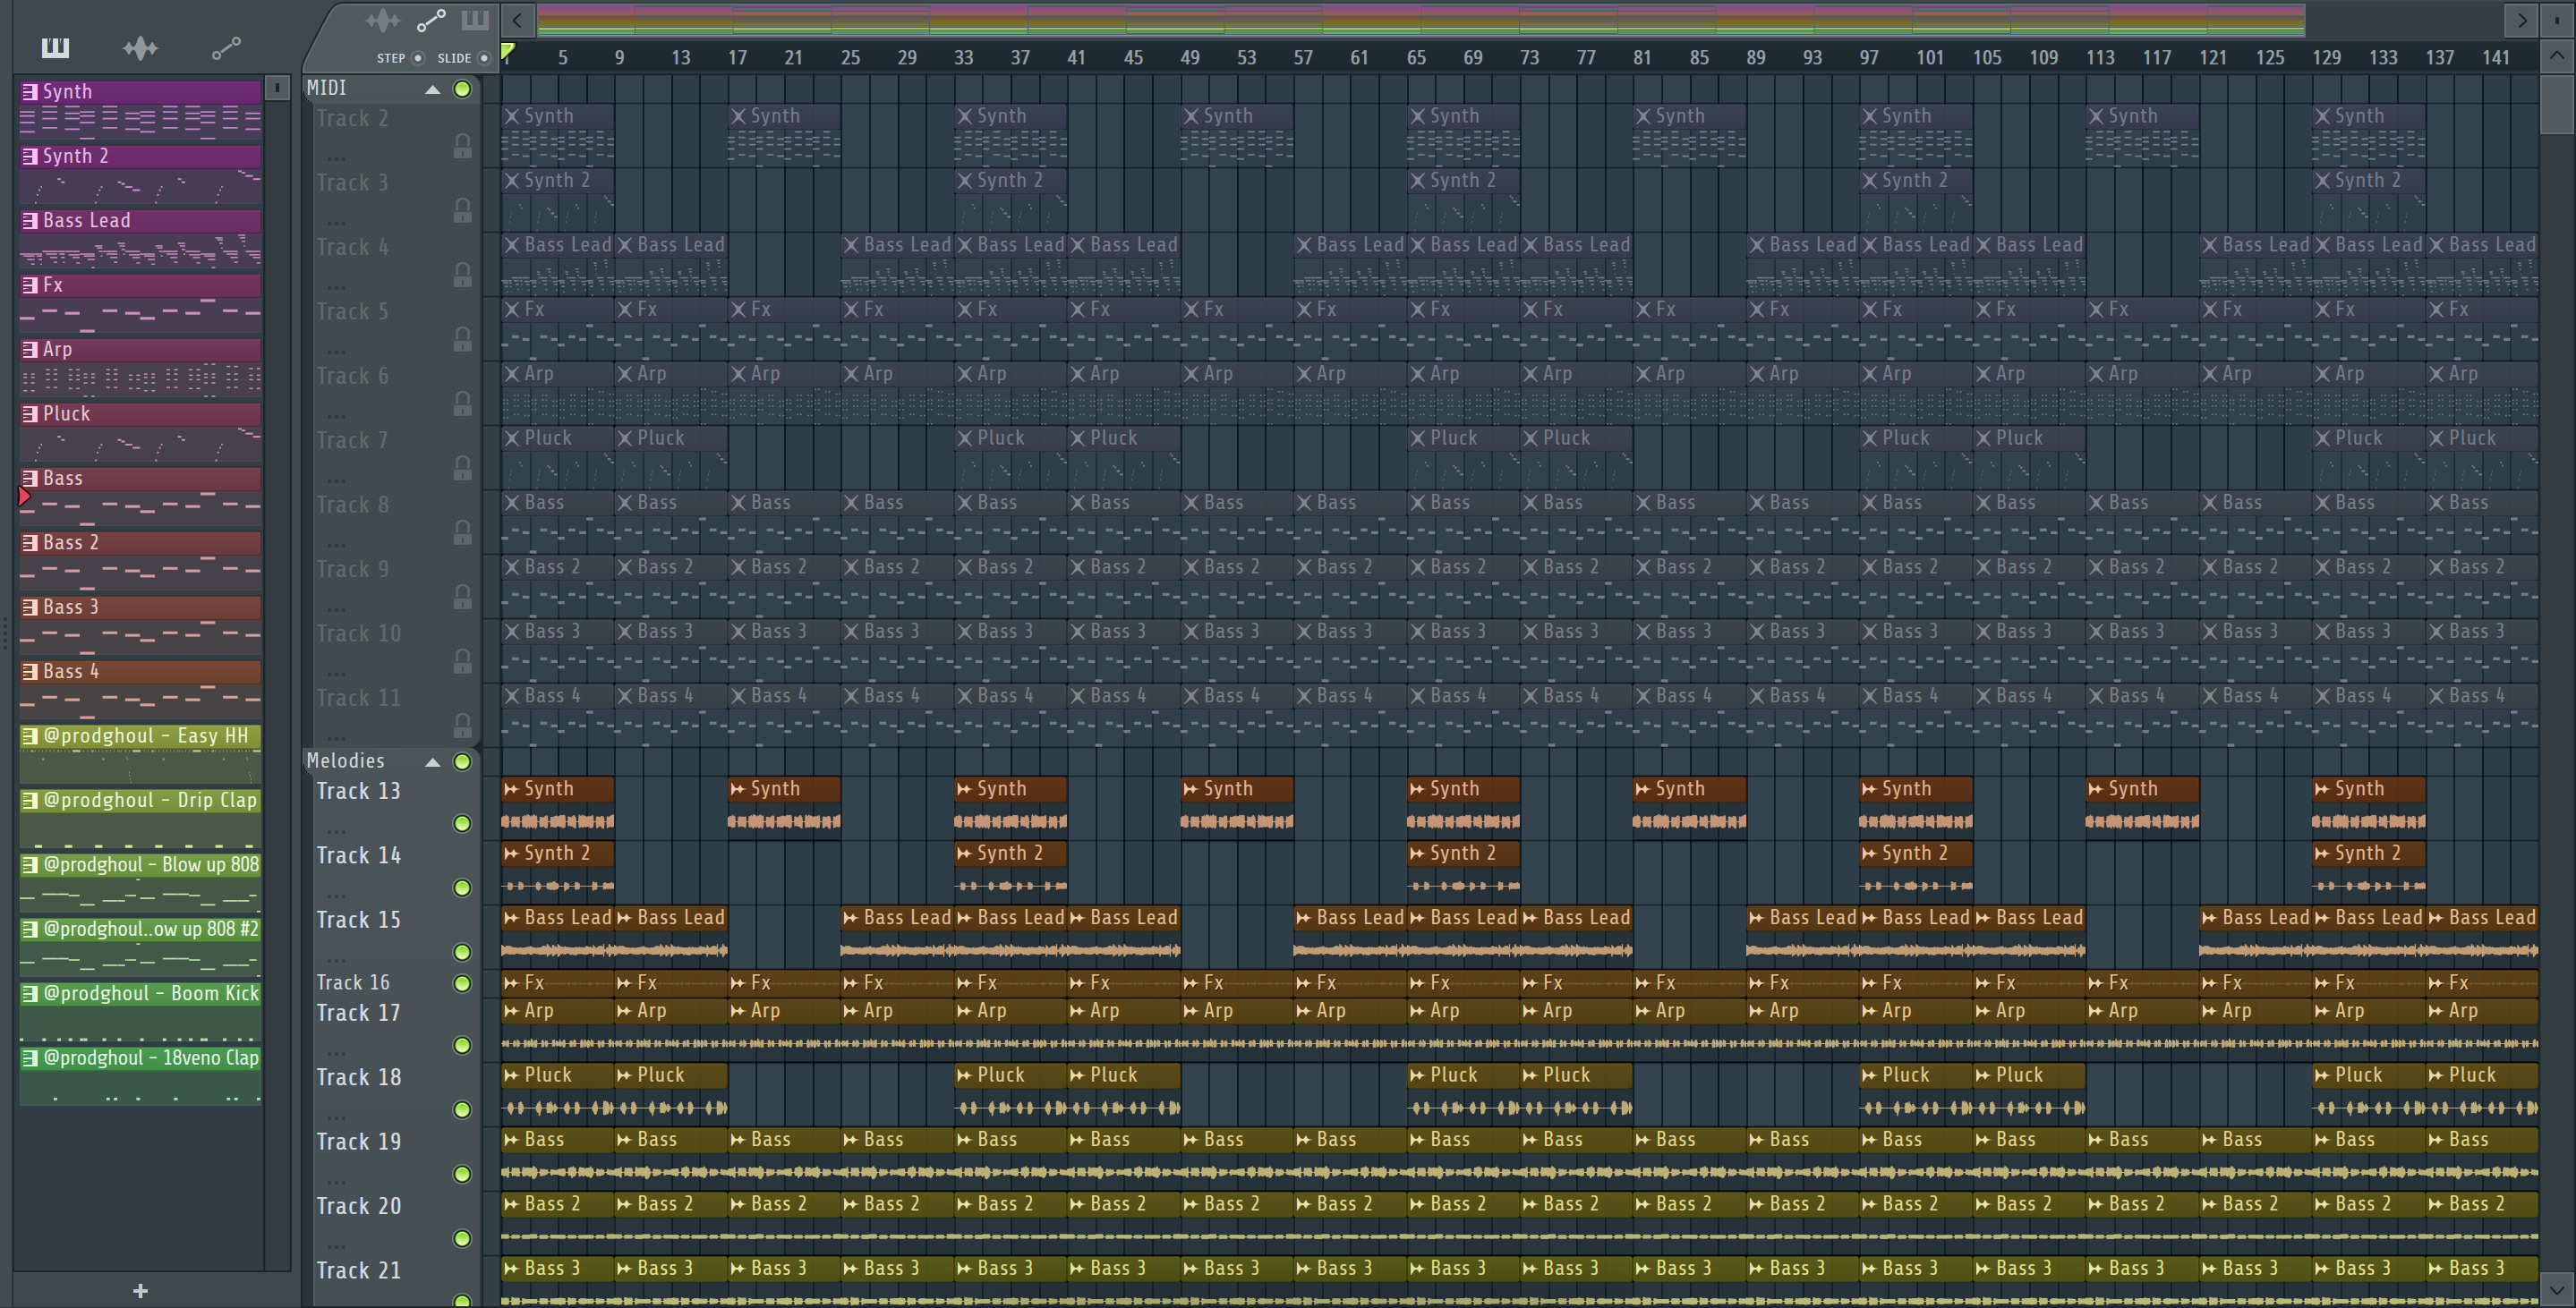2576x1308 pixels.
Task: Click audio waveform icon in playlist header
Action: [382, 20]
